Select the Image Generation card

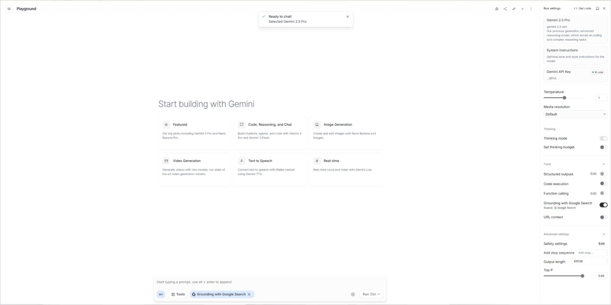pyautogui.click(x=346, y=133)
